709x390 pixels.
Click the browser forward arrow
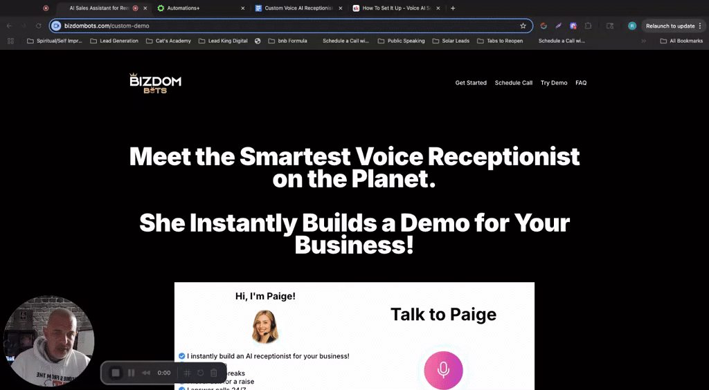[24, 26]
